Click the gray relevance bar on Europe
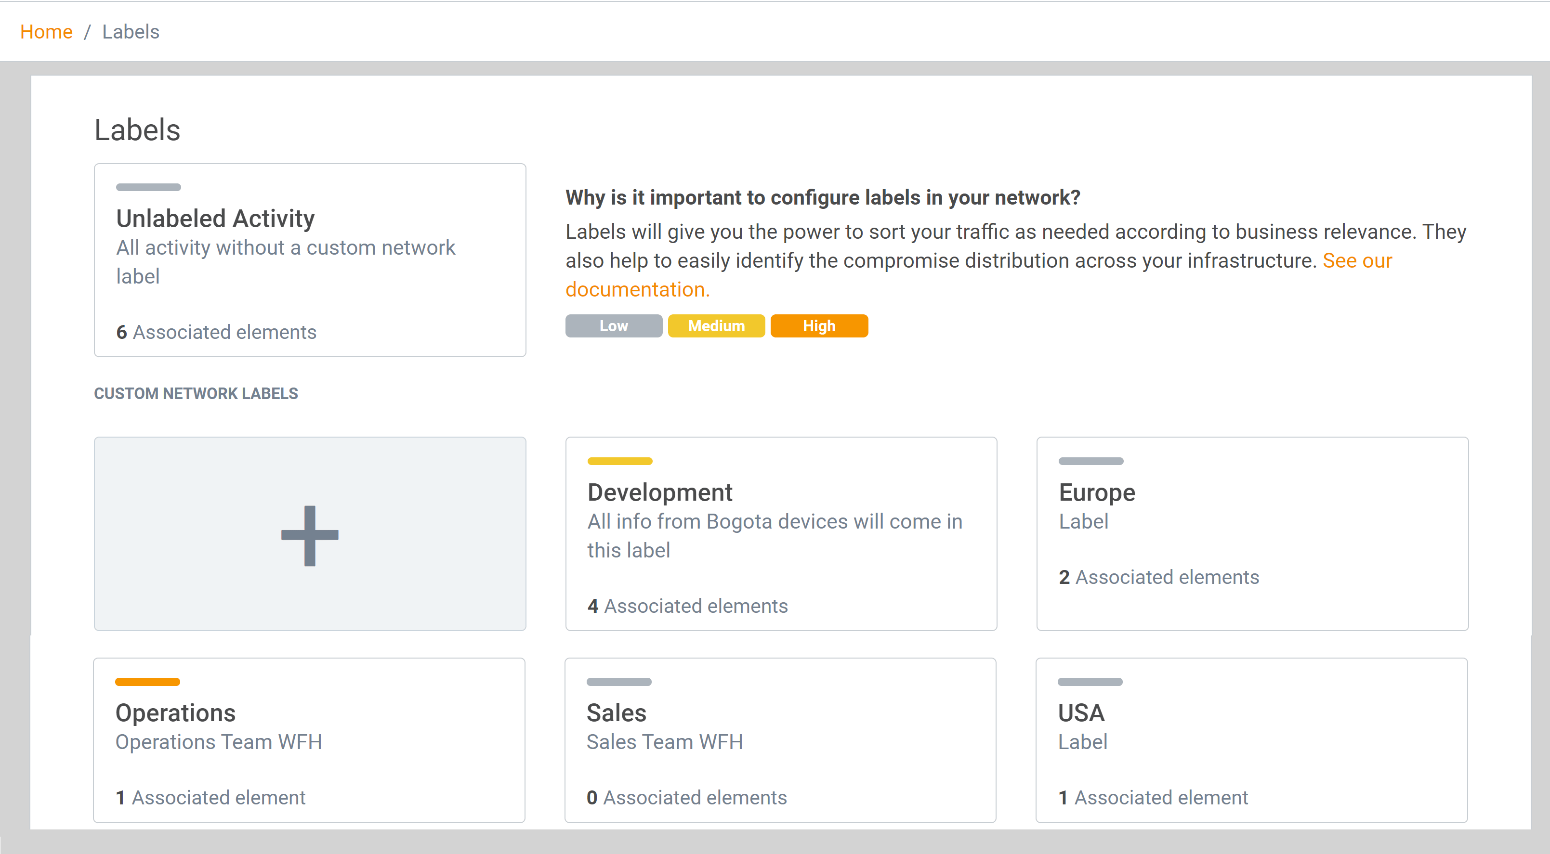Viewport: 1550px width, 854px height. tap(1090, 461)
